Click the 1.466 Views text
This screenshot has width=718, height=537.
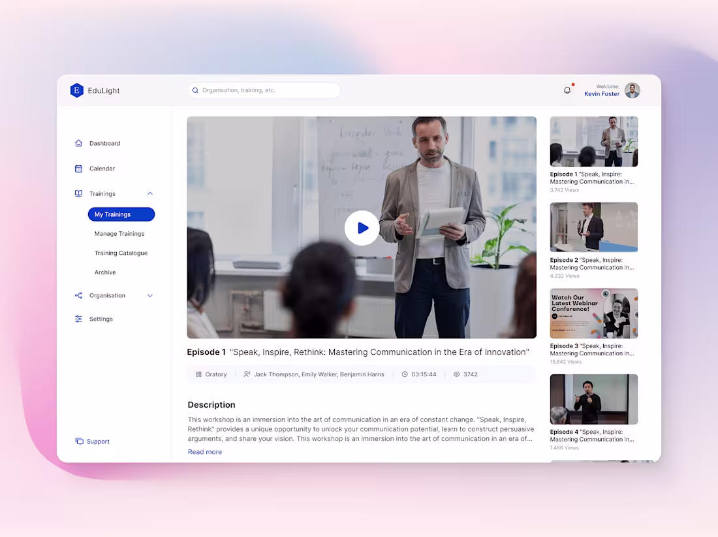[x=564, y=447]
